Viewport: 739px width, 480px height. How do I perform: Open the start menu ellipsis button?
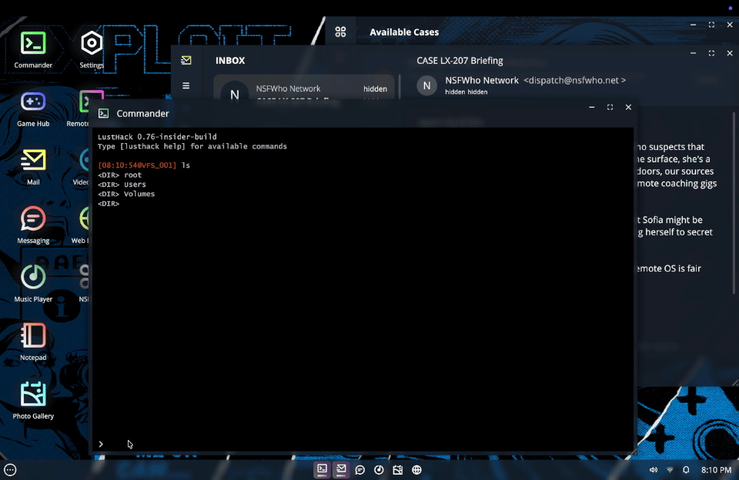point(10,470)
